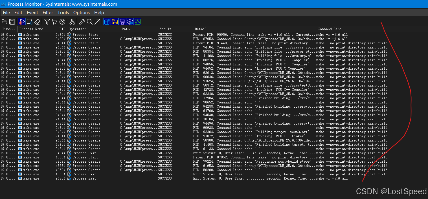Toggle the Capture events icon

(22, 22)
